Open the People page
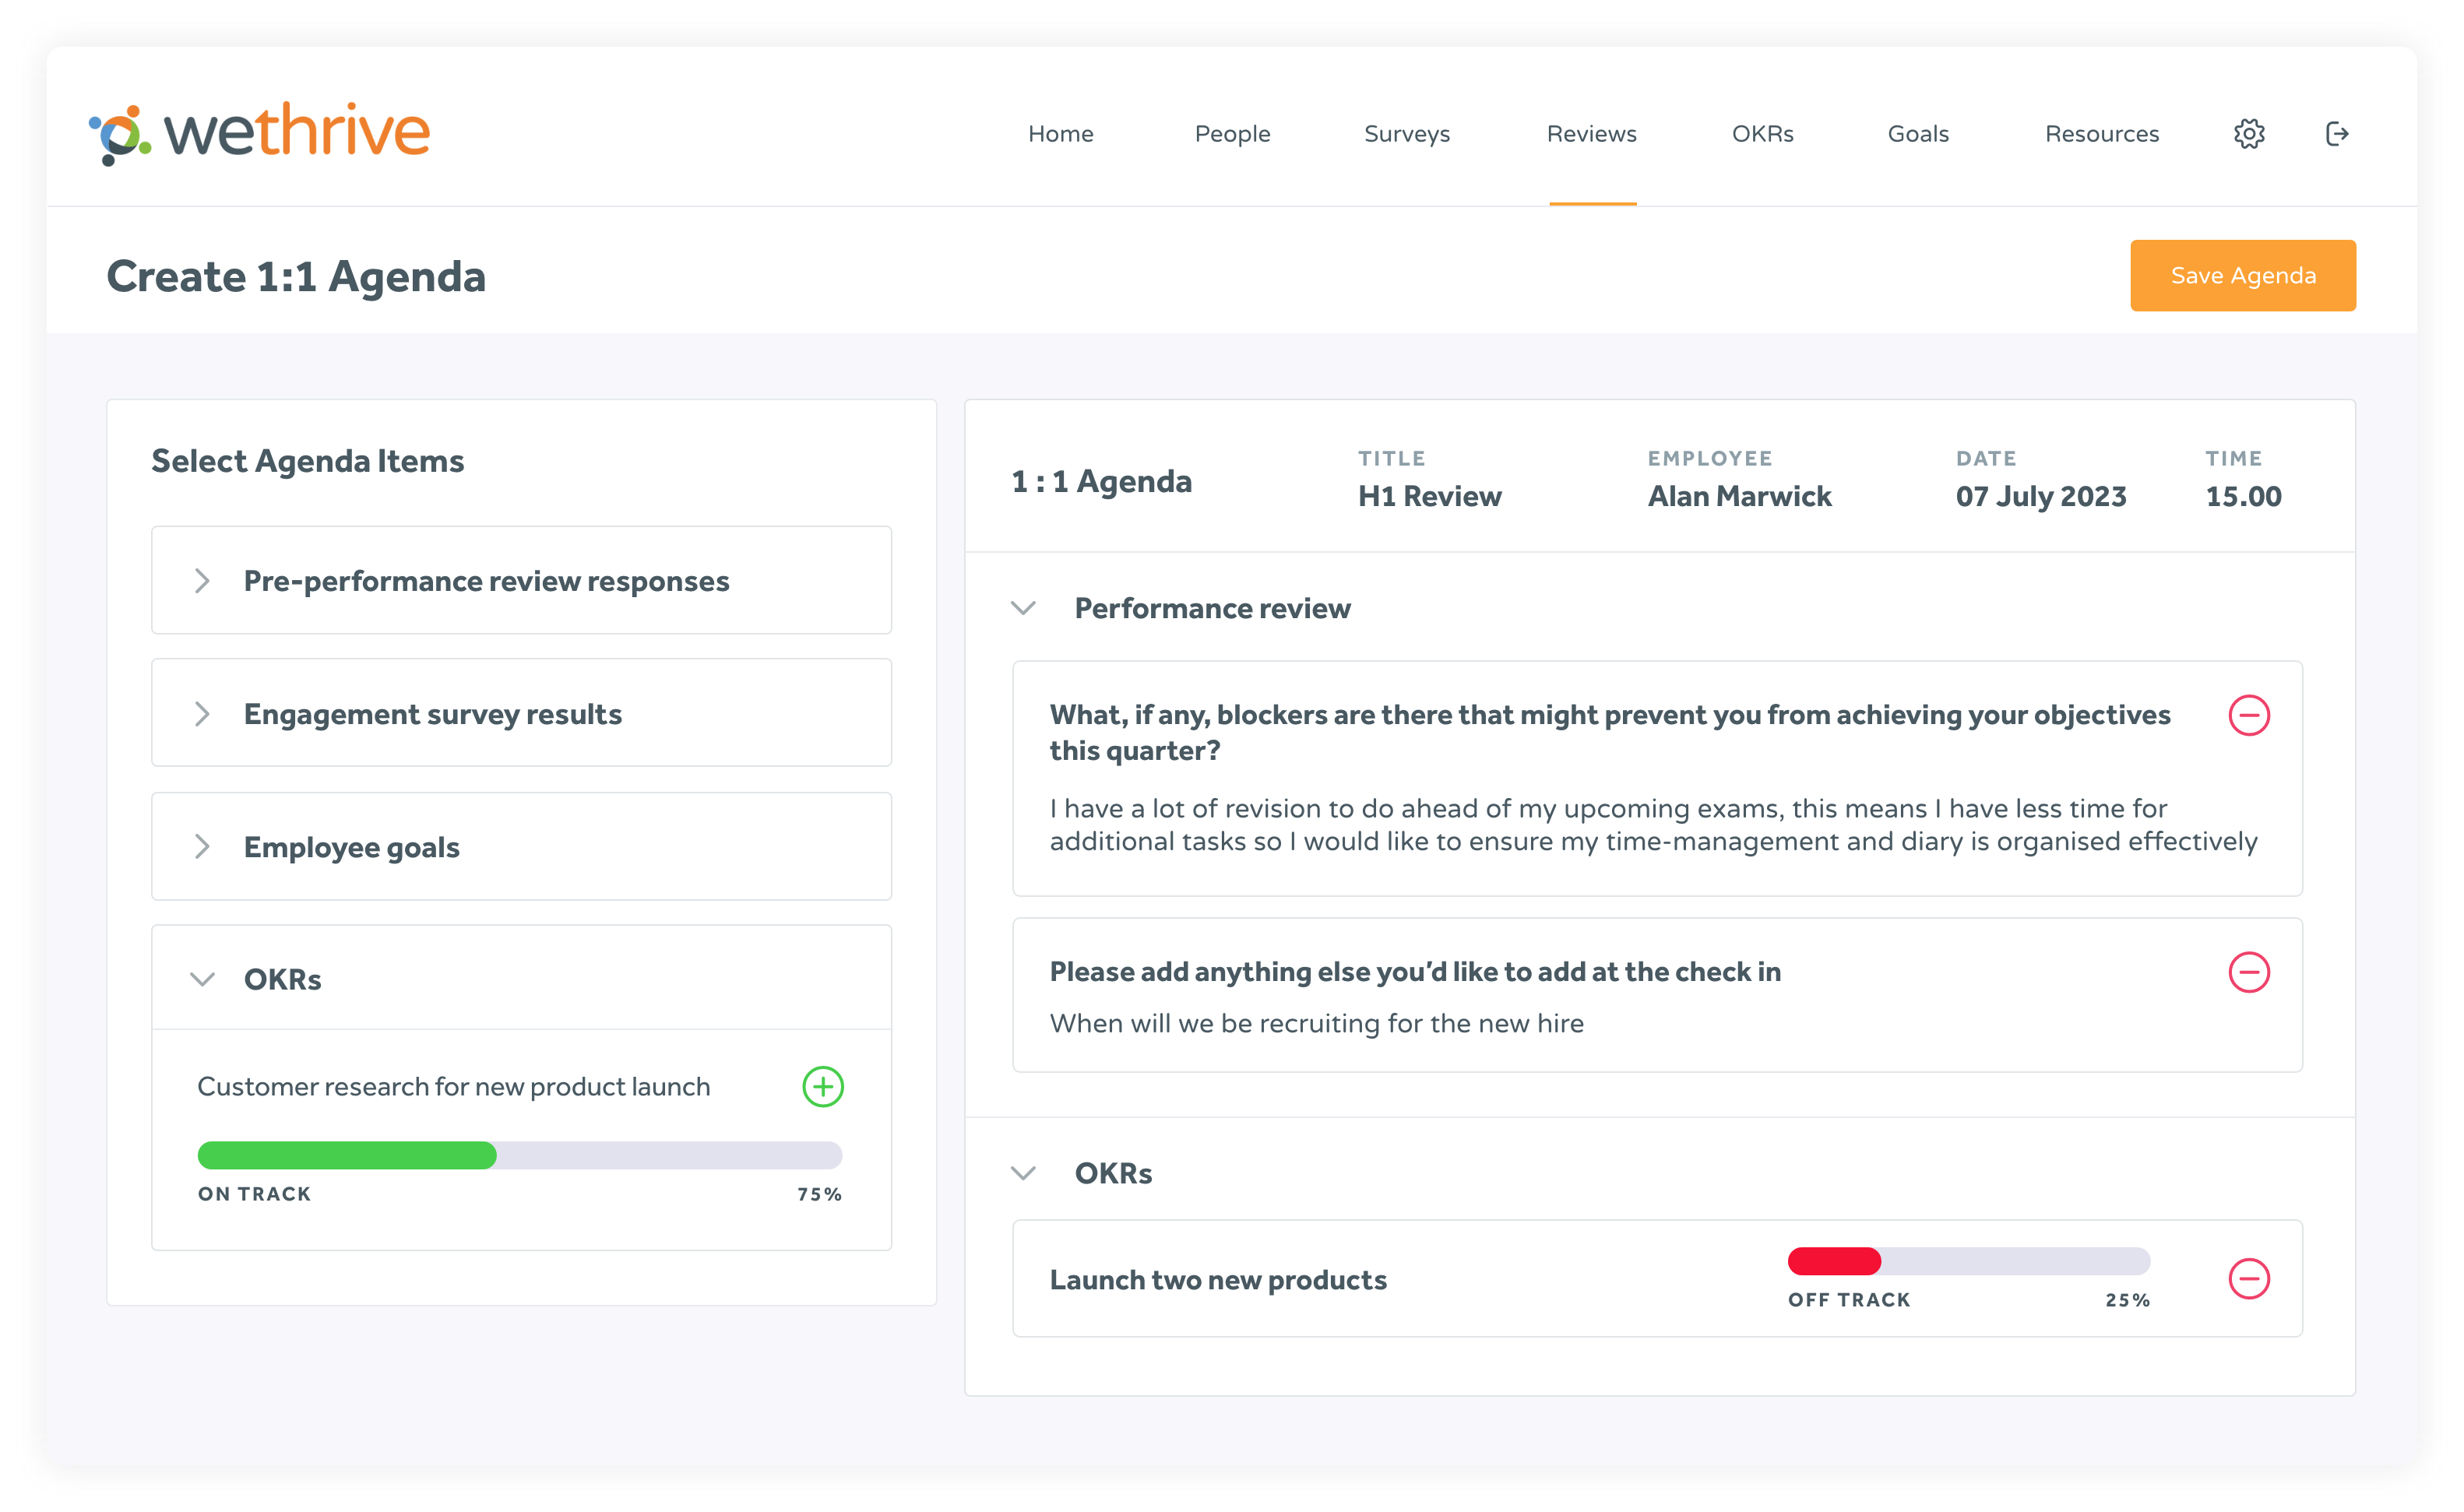Viewport: 2464px width, 1512px height. tap(1232, 133)
